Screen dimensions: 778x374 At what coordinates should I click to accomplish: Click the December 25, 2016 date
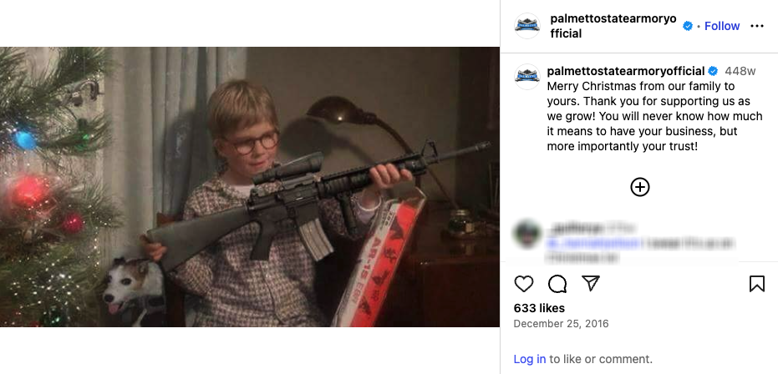click(x=562, y=324)
